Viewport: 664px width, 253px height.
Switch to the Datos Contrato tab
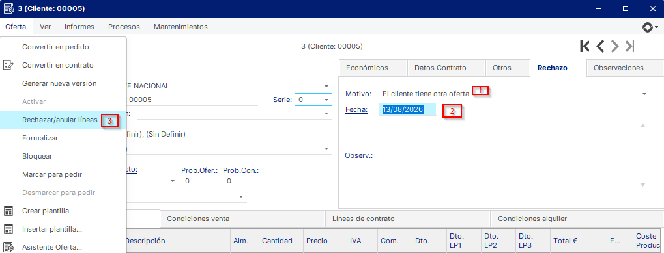446,68
